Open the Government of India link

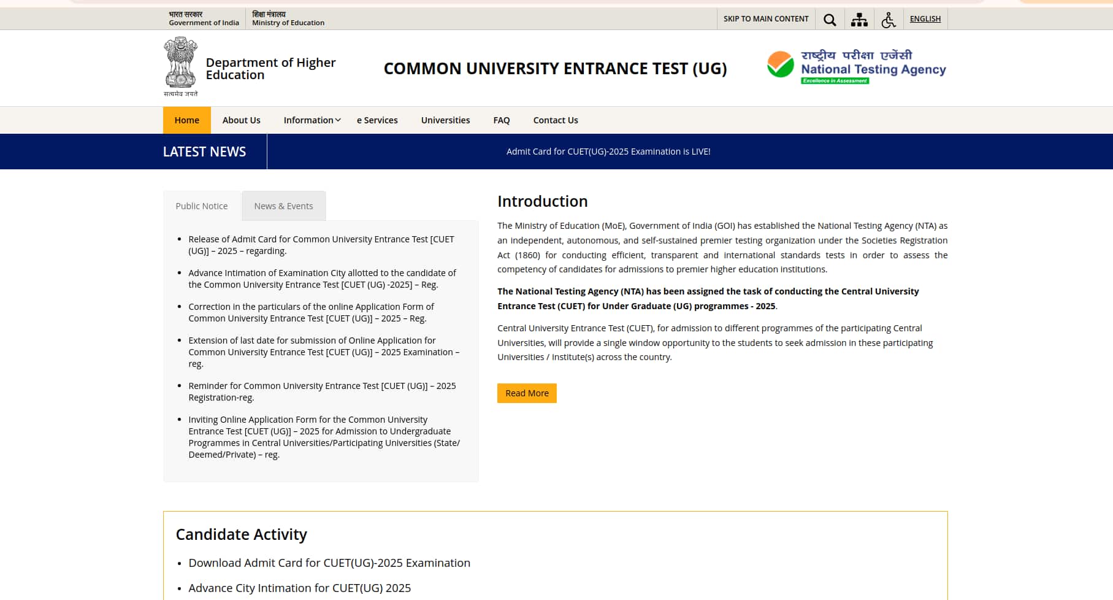[204, 18]
